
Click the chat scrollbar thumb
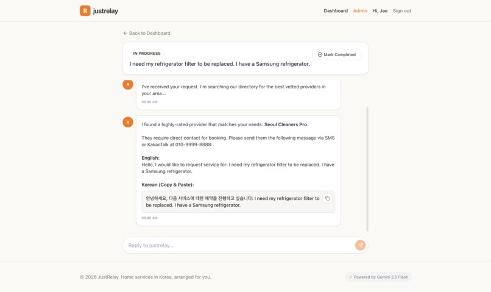[367, 169]
